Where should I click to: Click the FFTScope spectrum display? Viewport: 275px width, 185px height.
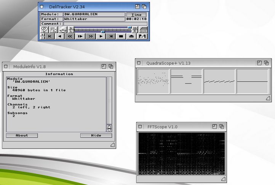tap(182, 154)
